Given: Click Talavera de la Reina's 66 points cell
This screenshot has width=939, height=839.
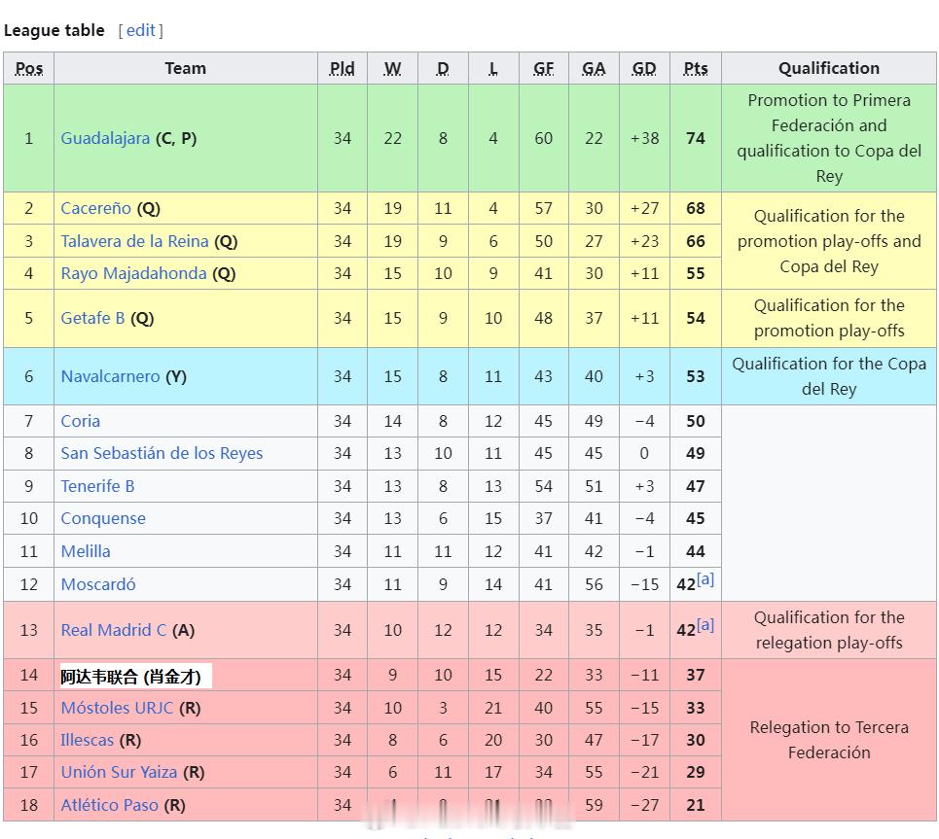Looking at the screenshot, I should (x=696, y=241).
